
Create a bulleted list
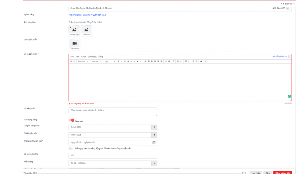coord(193,61)
